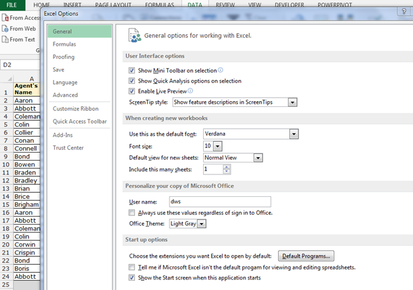413x290 pixels.
Task: Click the From Web import icon
Action: tap(5, 28)
